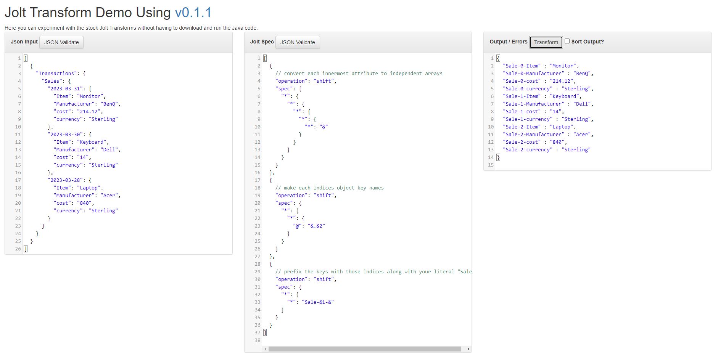This screenshot has width=718, height=353.
Task: Click the "2023-03-28" key in Json Input
Action: [x=65, y=180]
